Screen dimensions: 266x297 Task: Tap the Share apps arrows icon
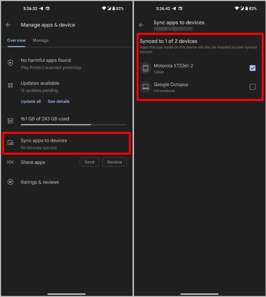pyautogui.click(x=10, y=162)
